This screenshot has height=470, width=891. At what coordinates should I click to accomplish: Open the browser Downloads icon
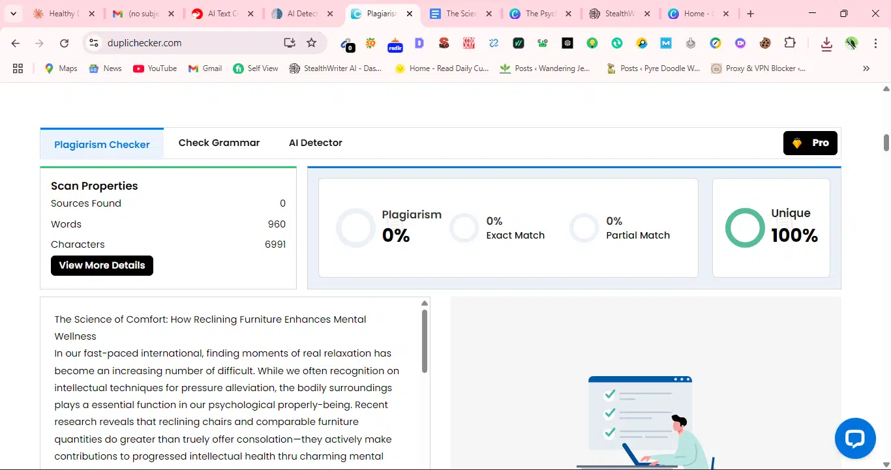click(826, 44)
